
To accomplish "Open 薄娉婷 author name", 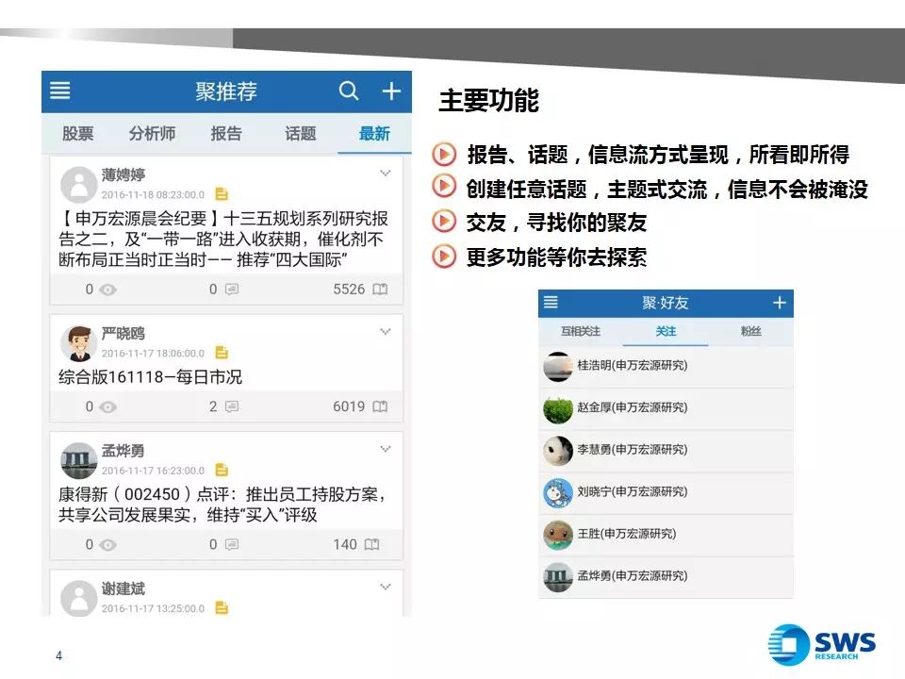I will [x=123, y=174].
